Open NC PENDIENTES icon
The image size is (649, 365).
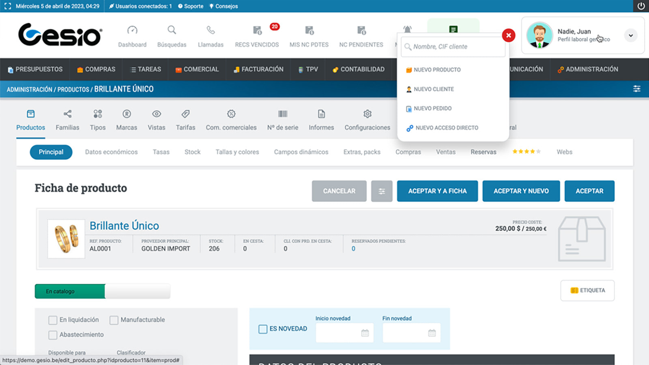(x=361, y=30)
